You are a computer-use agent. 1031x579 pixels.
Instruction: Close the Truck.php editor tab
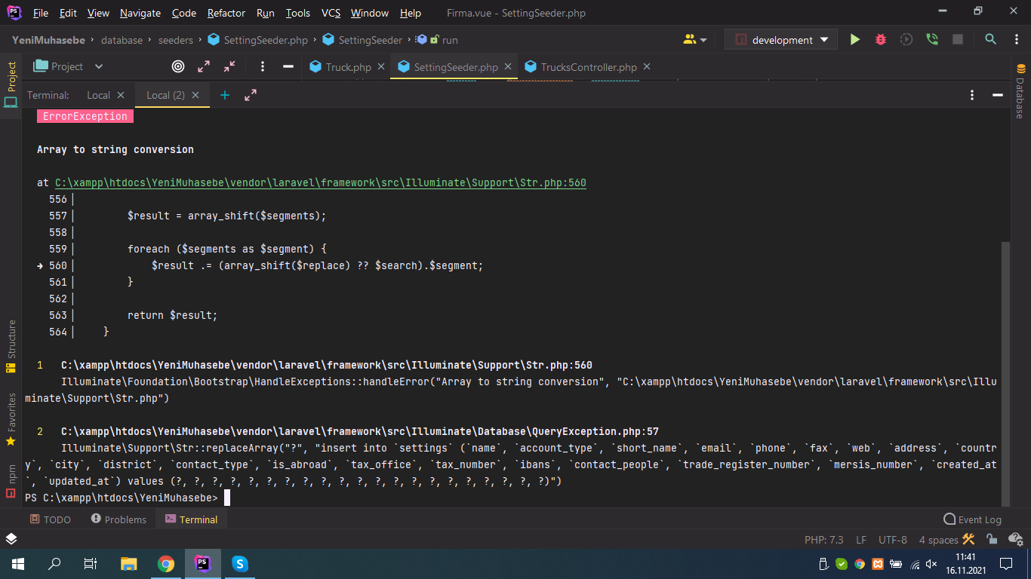[381, 66]
